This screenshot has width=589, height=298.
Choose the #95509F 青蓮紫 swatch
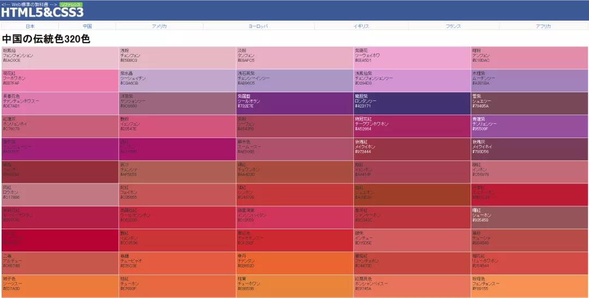point(529,126)
